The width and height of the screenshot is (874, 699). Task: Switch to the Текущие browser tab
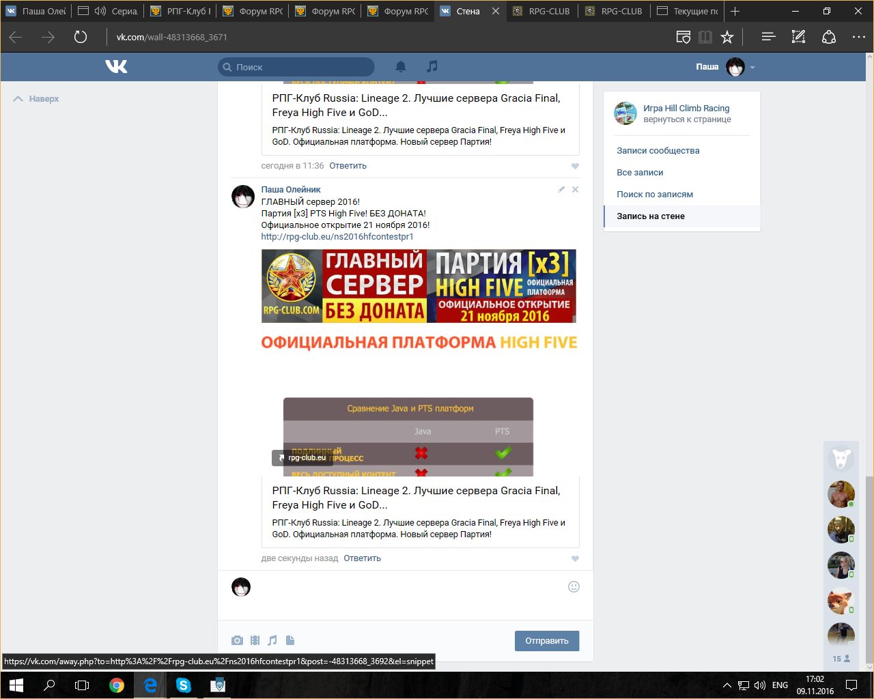688,11
